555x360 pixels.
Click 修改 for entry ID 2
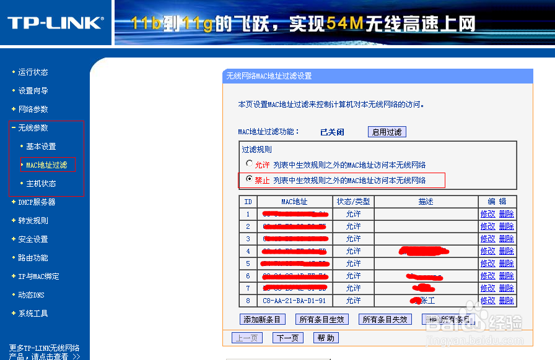tap(487, 226)
